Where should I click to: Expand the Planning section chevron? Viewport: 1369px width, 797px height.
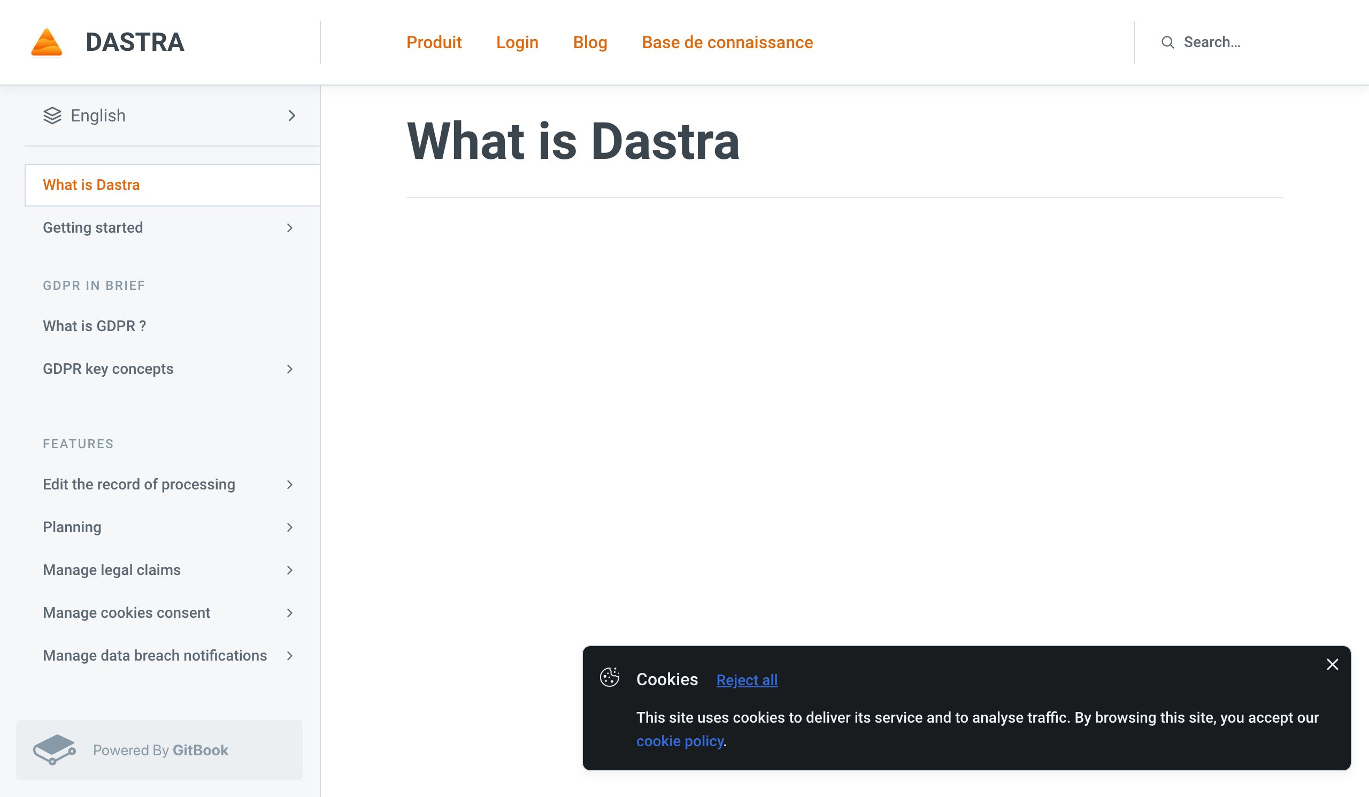pyautogui.click(x=289, y=527)
